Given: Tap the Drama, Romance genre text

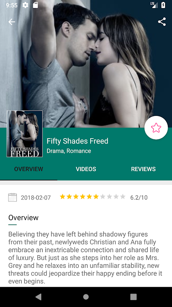Looking at the screenshot, I should [69, 151].
